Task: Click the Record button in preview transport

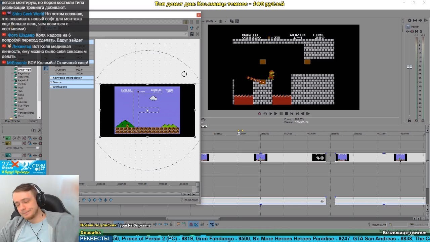Action: [x=259, y=114]
